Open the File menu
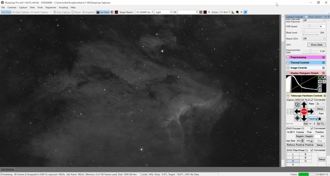Screen dimensions: 330x176 pos(3,7)
